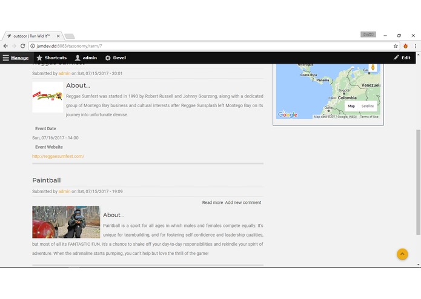Reload the current page

pyautogui.click(x=23, y=46)
